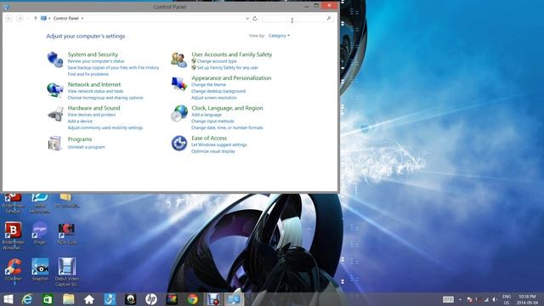Click Add a language link

pos(207,115)
